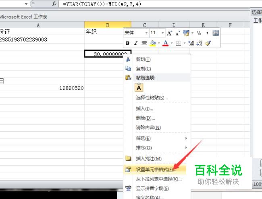Choose 复制(C) from context menu
Image resolution: width=262 pixels, height=199 pixels.
coord(157,68)
